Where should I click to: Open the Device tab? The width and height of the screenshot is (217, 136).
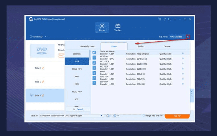coord(167,46)
